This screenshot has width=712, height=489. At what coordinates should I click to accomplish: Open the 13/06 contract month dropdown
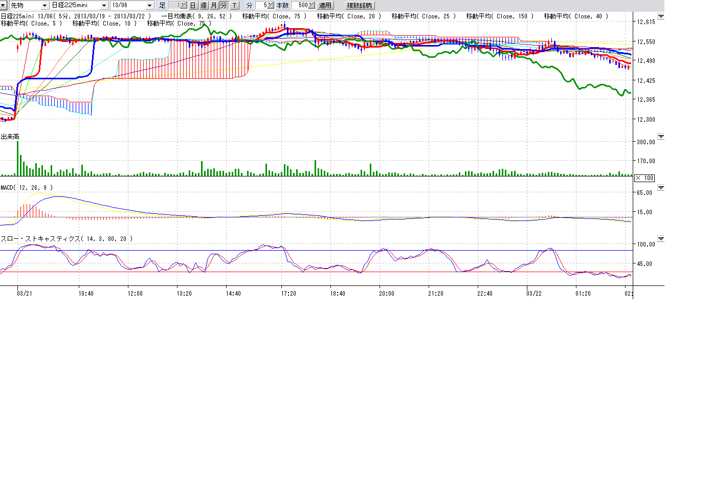coord(149,6)
